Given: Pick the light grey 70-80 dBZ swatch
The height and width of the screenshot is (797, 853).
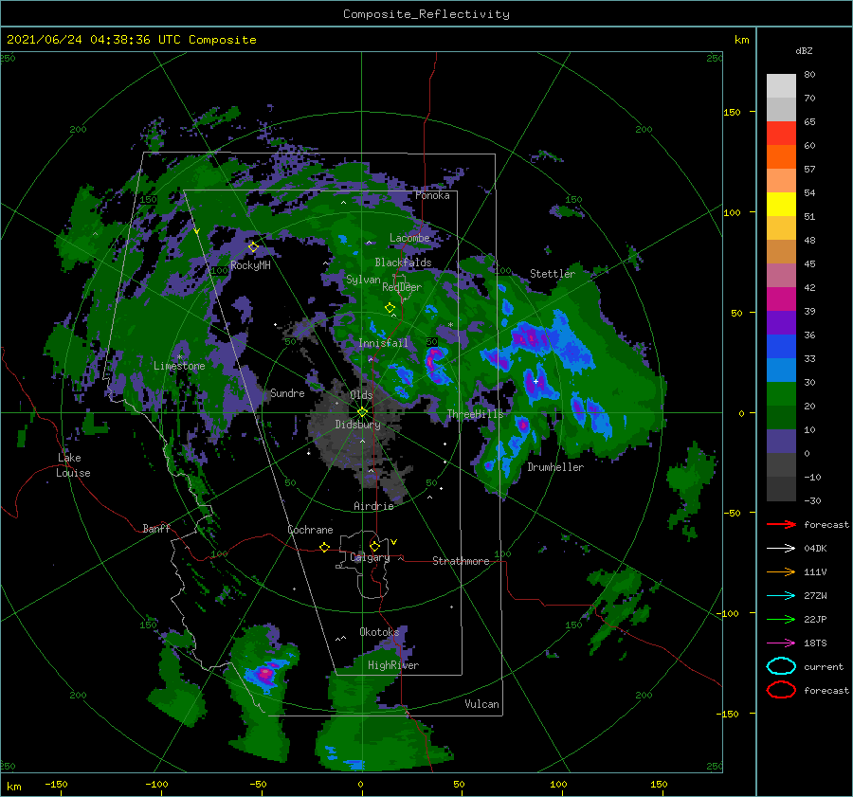Looking at the screenshot, I should tap(781, 85).
